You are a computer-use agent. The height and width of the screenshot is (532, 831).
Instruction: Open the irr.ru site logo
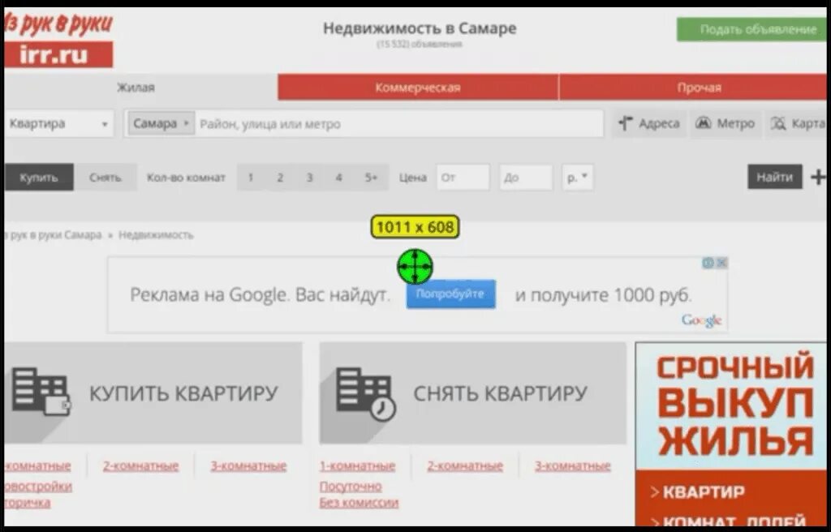58,41
